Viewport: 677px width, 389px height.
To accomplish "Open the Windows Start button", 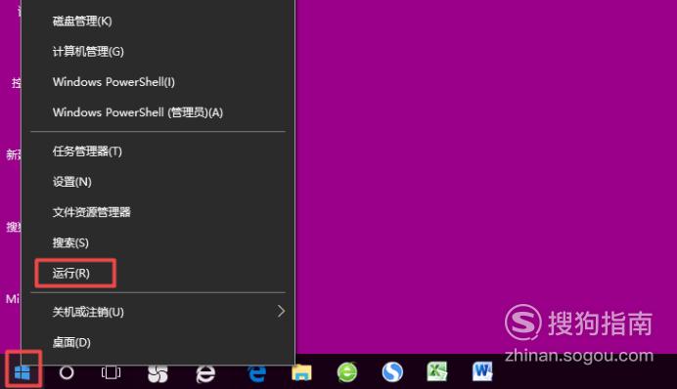I will [x=23, y=372].
